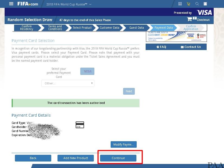Open the yellow shopping cart icon
This screenshot has width=224, height=168.
click(x=188, y=4)
